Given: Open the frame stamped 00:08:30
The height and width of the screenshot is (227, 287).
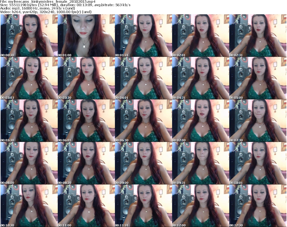Looking at the screenshot, I should pyautogui.click(x=86, y=163).
